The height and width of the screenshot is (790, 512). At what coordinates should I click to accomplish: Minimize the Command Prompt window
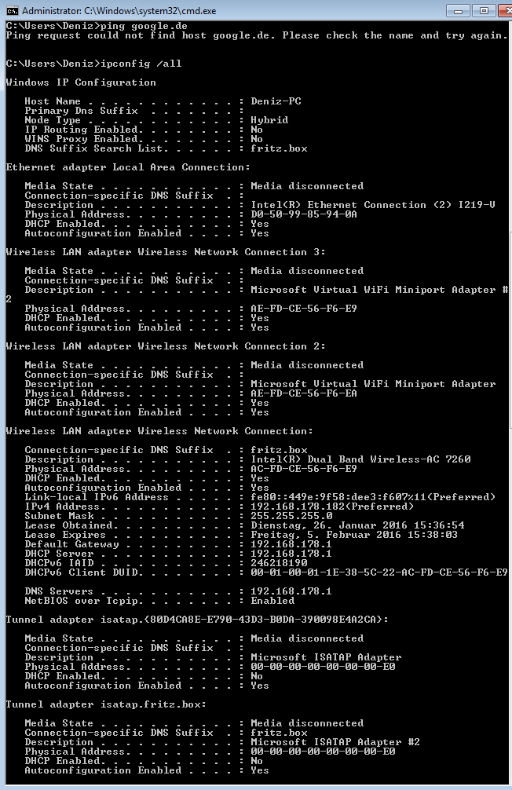(x=458, y=10)
